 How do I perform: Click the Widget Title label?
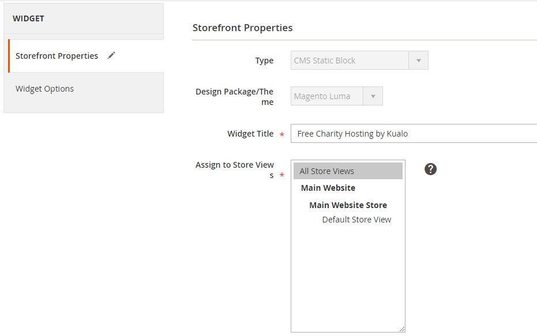point(250,134)
